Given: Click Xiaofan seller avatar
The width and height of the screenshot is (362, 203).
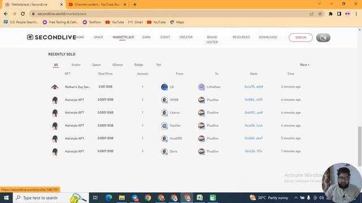Looking at the screenshot, I should (165, 126).
